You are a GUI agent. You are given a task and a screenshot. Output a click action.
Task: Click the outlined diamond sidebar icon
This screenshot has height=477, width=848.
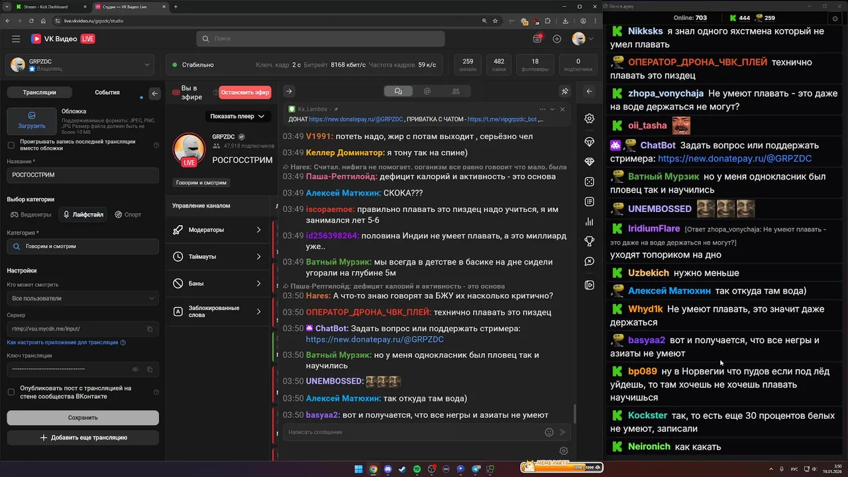pyautogui.click(x=590, y=142)
